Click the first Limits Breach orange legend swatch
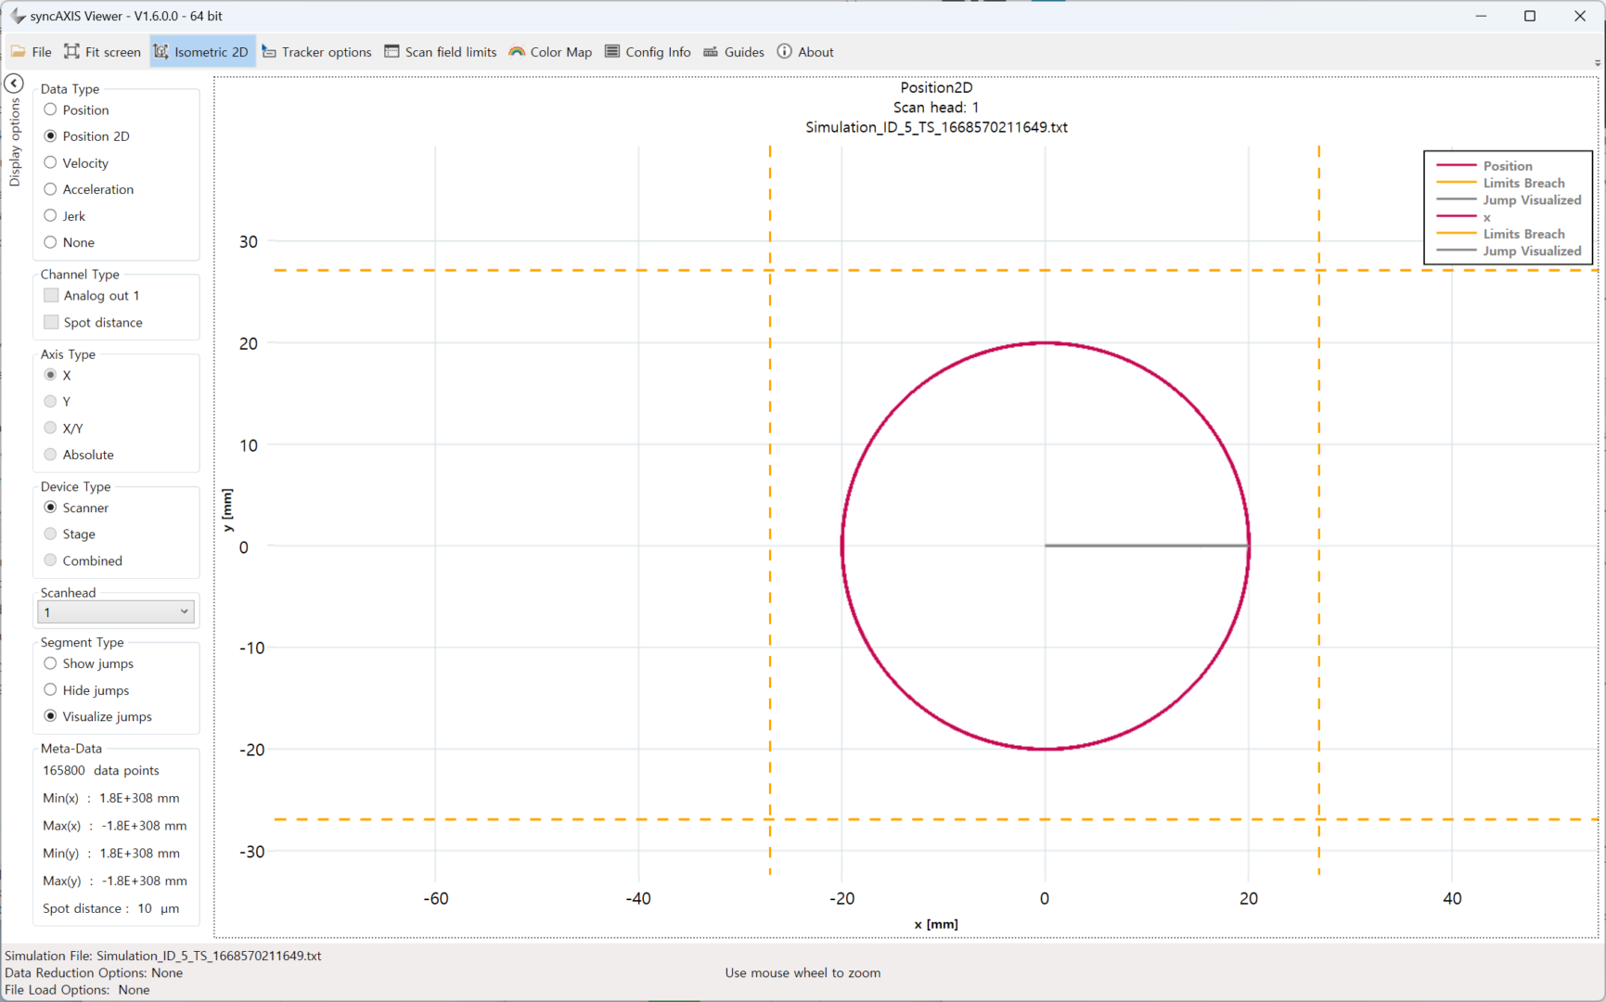This screenshot has height=1002, width=1606. click(x=1456, y=183)
